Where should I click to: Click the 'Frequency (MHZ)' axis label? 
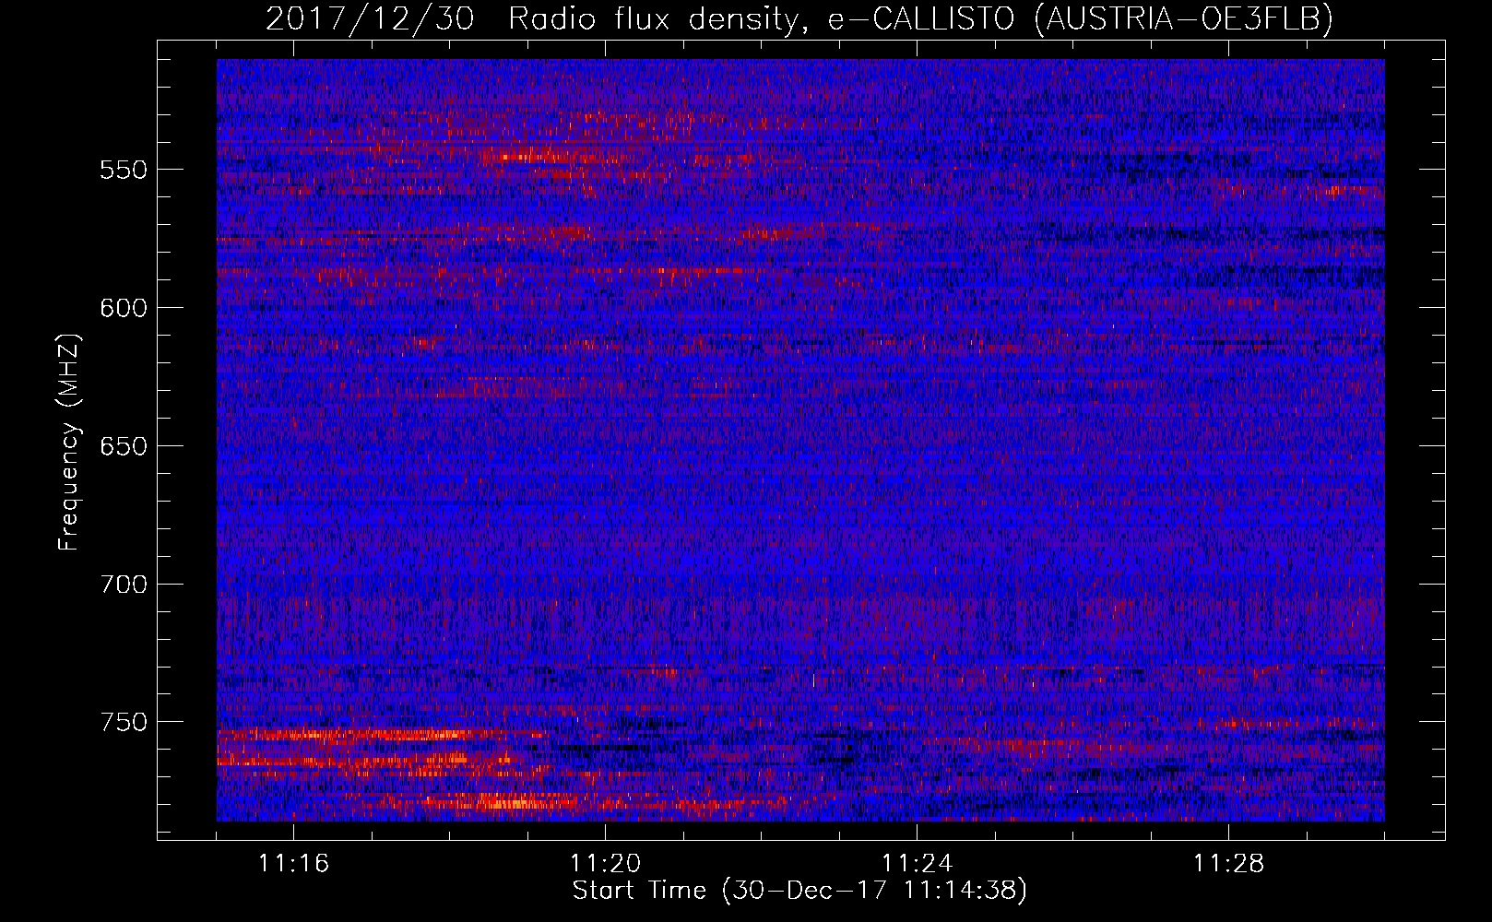(x=68, y=443)
